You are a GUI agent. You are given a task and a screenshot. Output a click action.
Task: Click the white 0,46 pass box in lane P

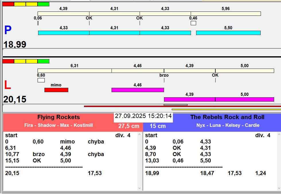(x=193, y=23)
